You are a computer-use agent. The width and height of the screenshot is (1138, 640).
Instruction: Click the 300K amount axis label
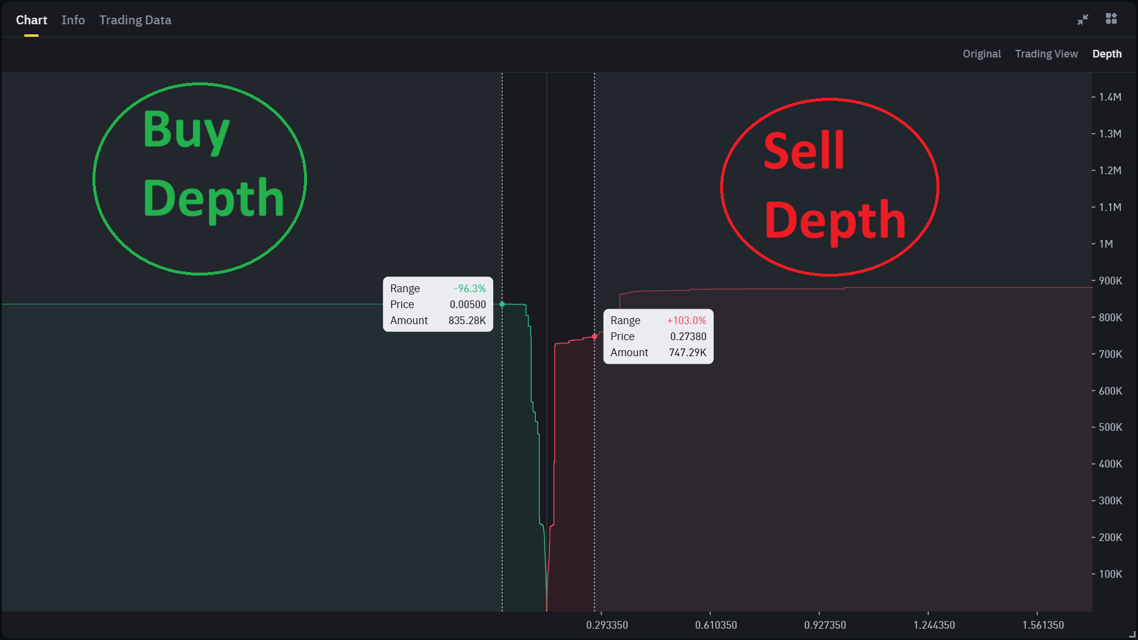pos(1111,501)
